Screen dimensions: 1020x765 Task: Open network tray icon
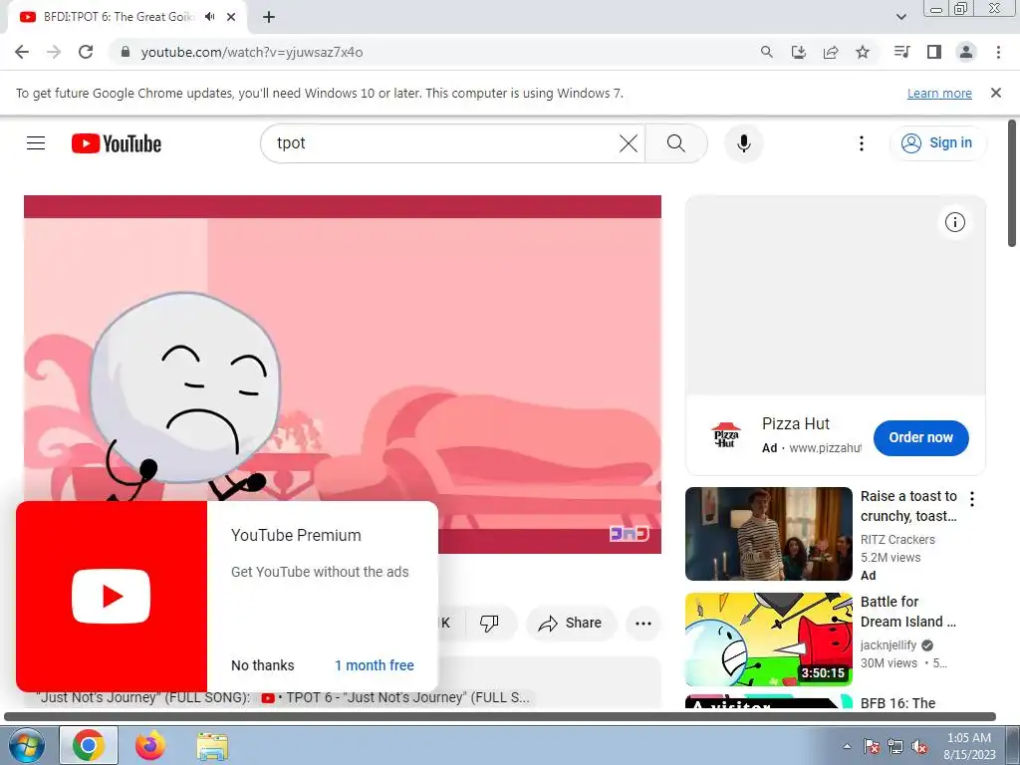895,747
